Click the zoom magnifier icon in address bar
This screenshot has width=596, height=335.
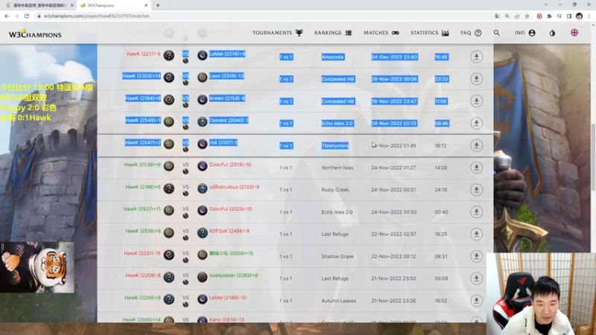(x=507, y=16)
